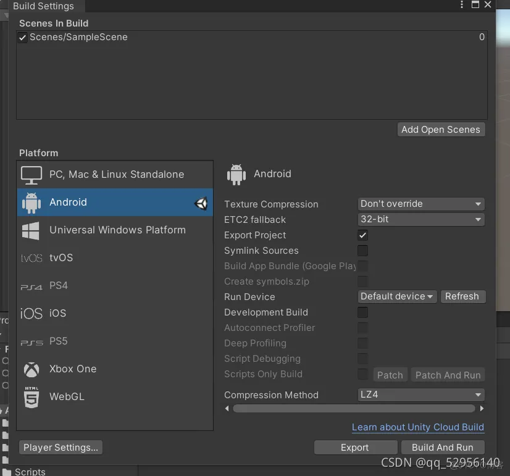
Task: Click the Patch And Run button
Action: coord(448,375)
